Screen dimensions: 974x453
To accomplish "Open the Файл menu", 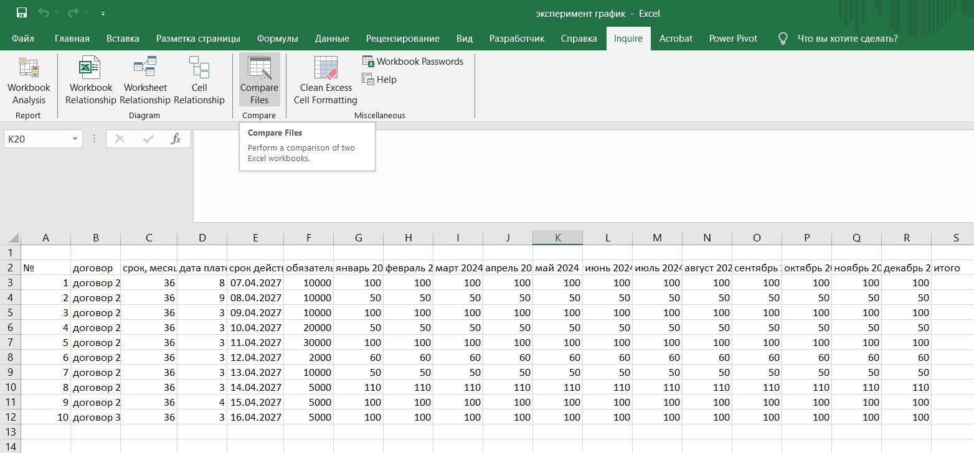I will tap(23, 38).
